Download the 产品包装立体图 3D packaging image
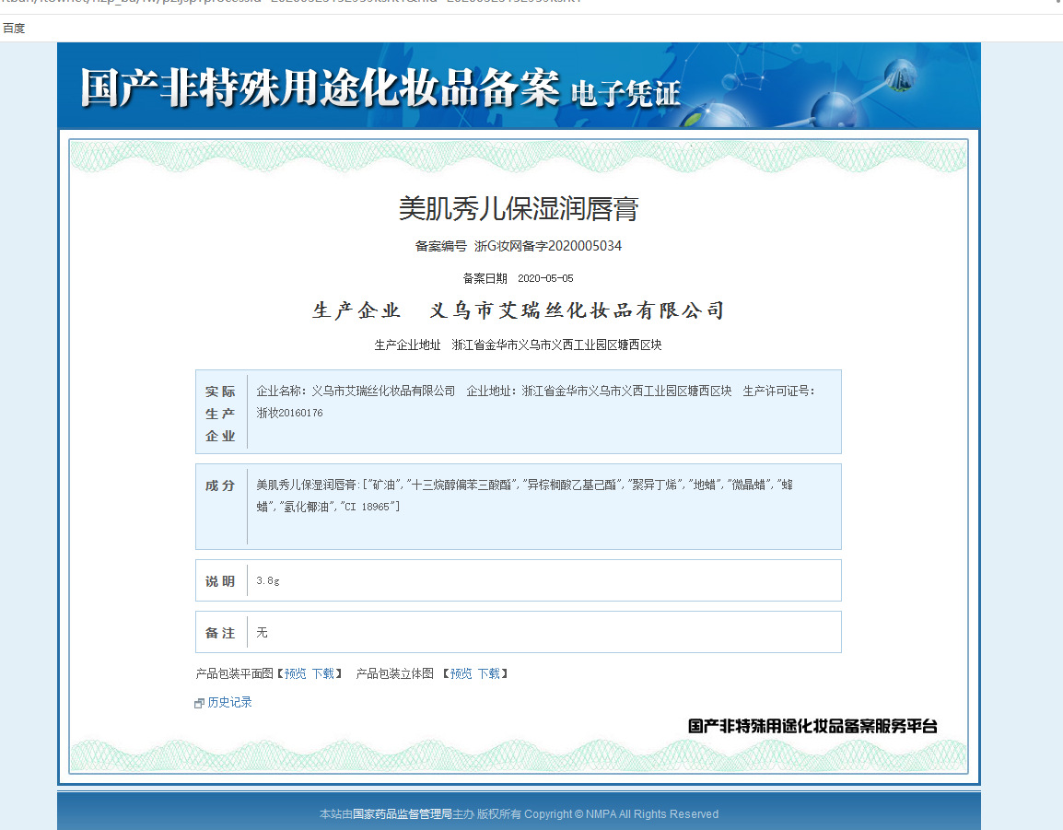 coord(489,673)
